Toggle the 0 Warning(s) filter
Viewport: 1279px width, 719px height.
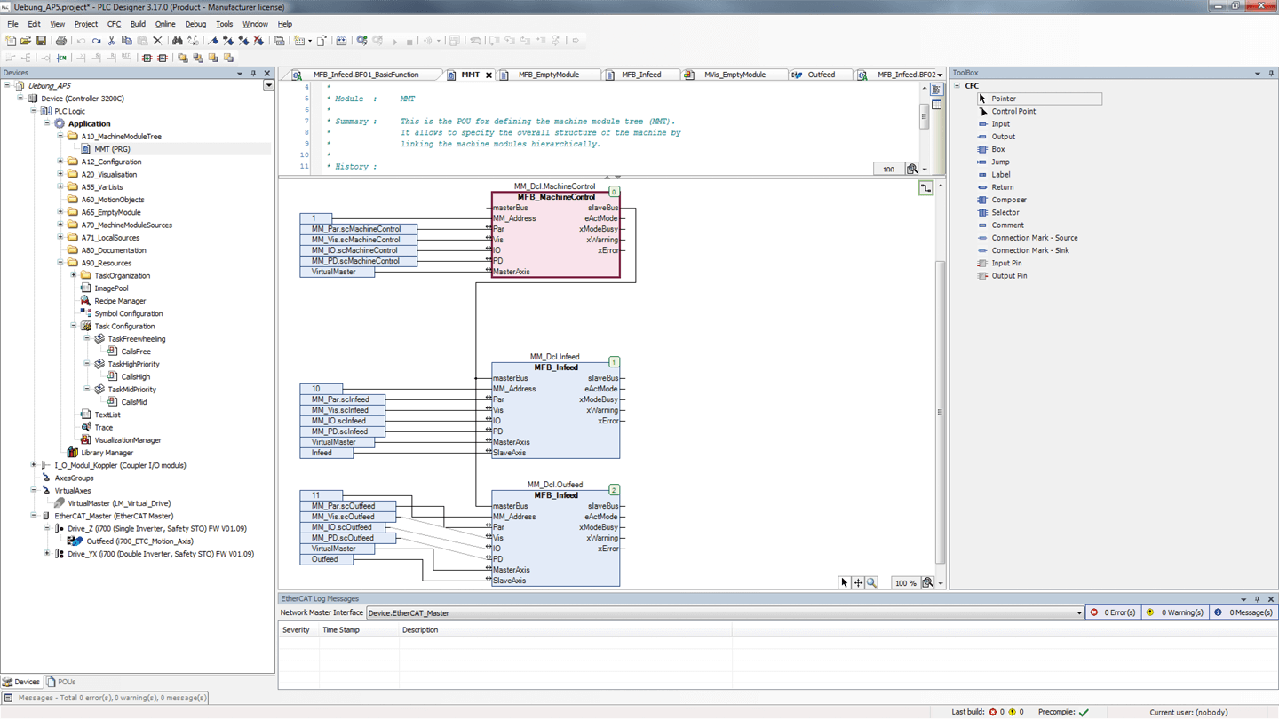click(x=1175, y=612)
